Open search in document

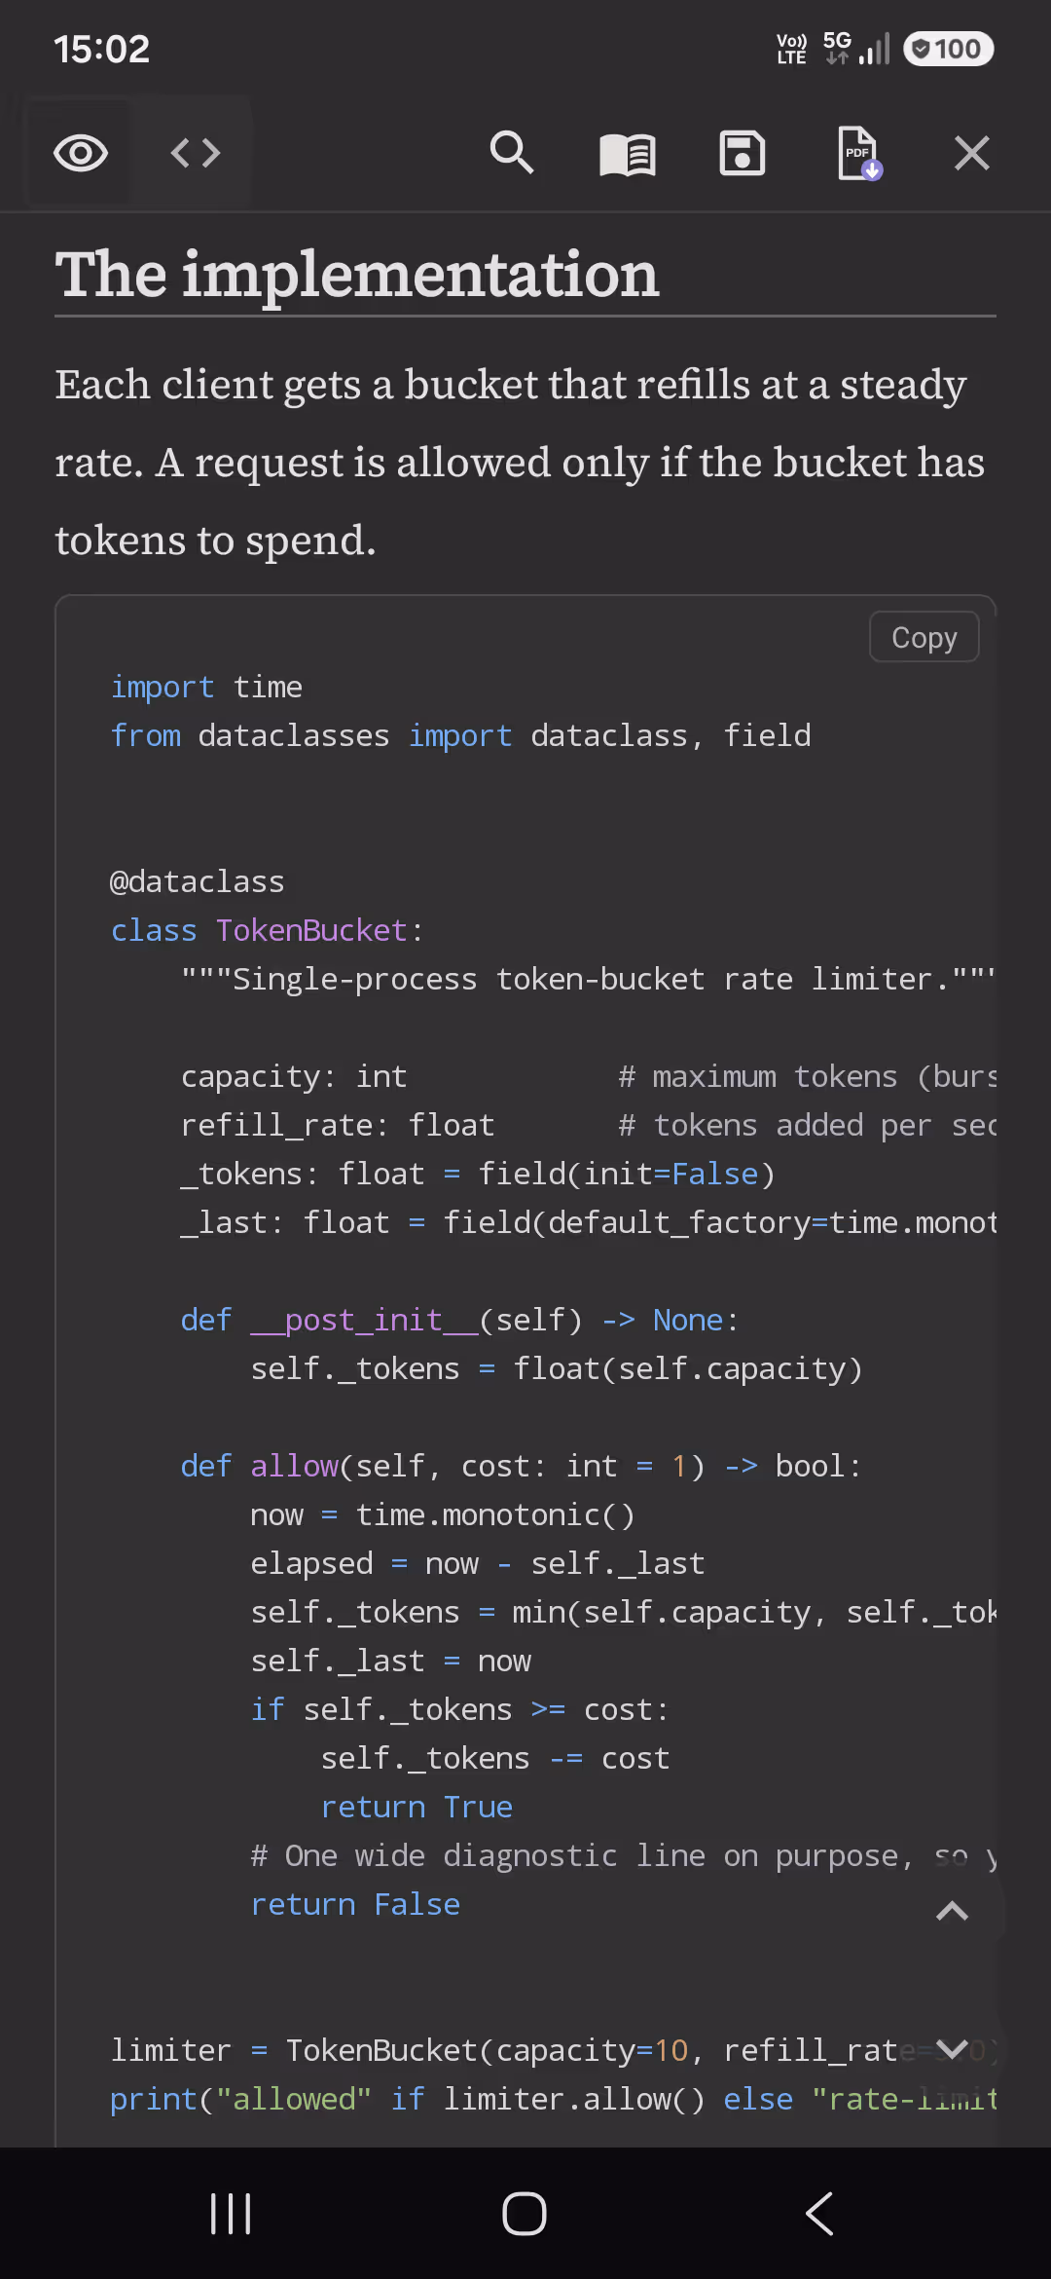click(x=512, y=153)
